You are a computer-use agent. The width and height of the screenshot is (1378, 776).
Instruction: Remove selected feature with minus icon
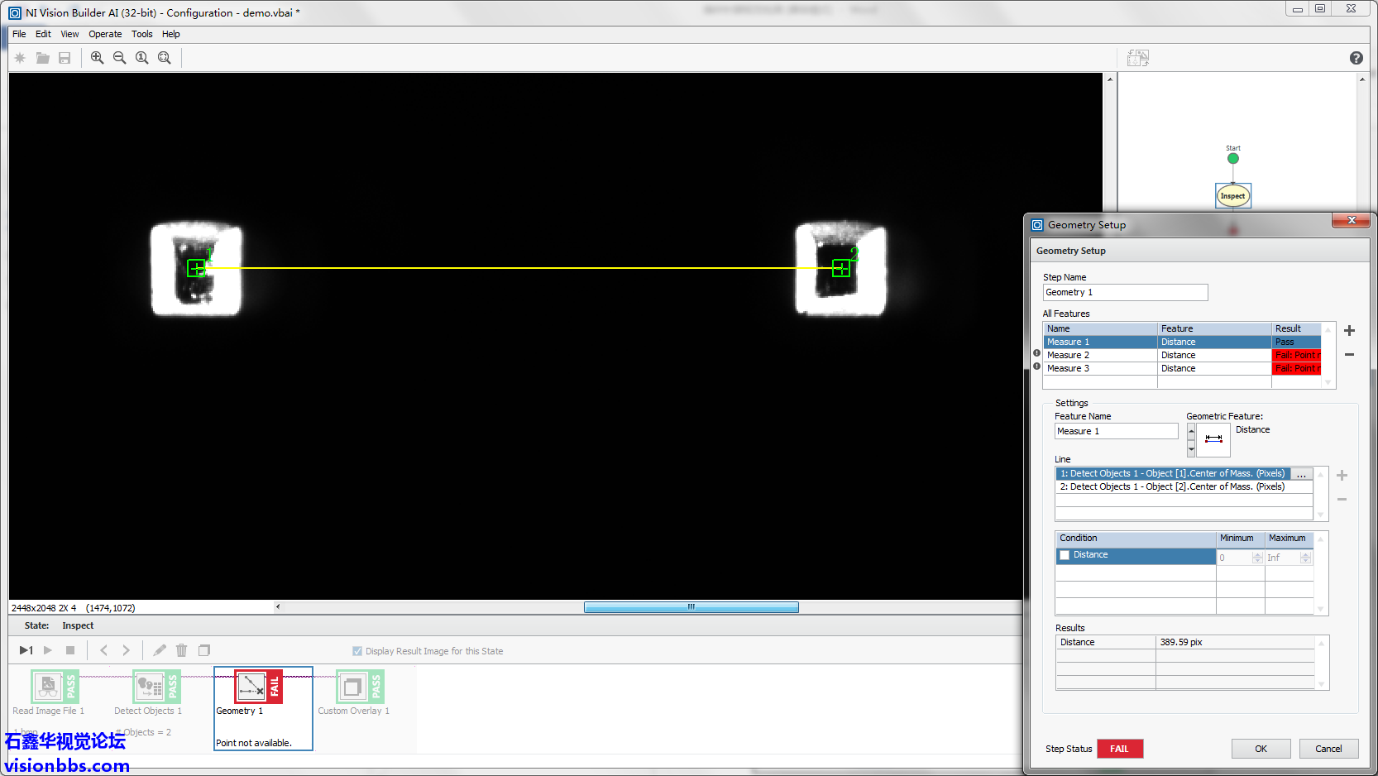(1349, 355)
